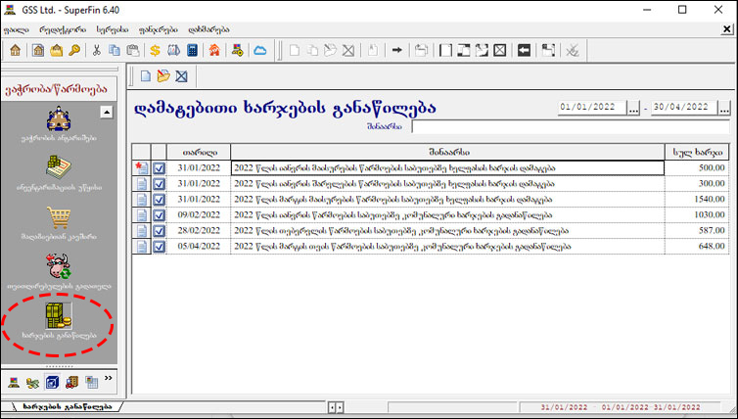The height and width of the screenshot is (419, 738).
Task: Toggle the checkbox in the 28/02/2022 row
Action: (160, 231)
